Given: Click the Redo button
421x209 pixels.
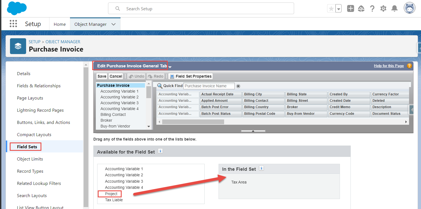Looking at the screenshot, I should pos(155,76).
